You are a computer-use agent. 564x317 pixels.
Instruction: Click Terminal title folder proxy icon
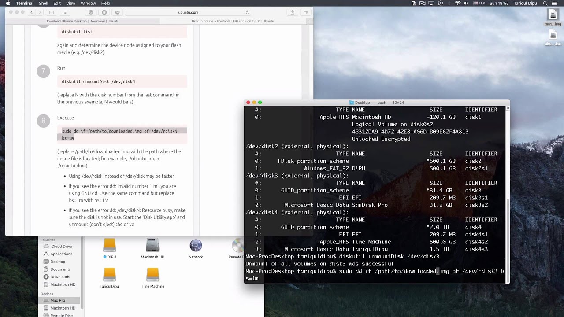[351, 103]
